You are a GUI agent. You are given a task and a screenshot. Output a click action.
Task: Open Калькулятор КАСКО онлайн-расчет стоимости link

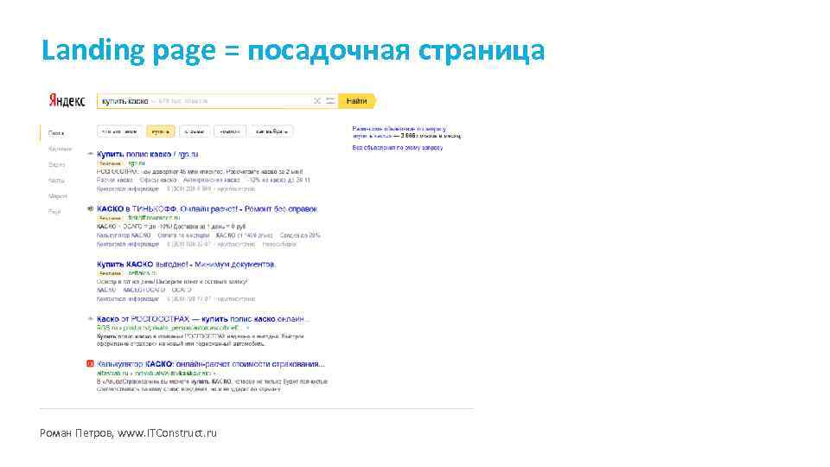point(211,364)
